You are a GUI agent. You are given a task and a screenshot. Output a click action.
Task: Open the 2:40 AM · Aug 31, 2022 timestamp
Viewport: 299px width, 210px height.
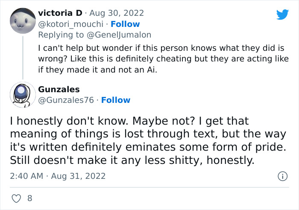[58, 176]
